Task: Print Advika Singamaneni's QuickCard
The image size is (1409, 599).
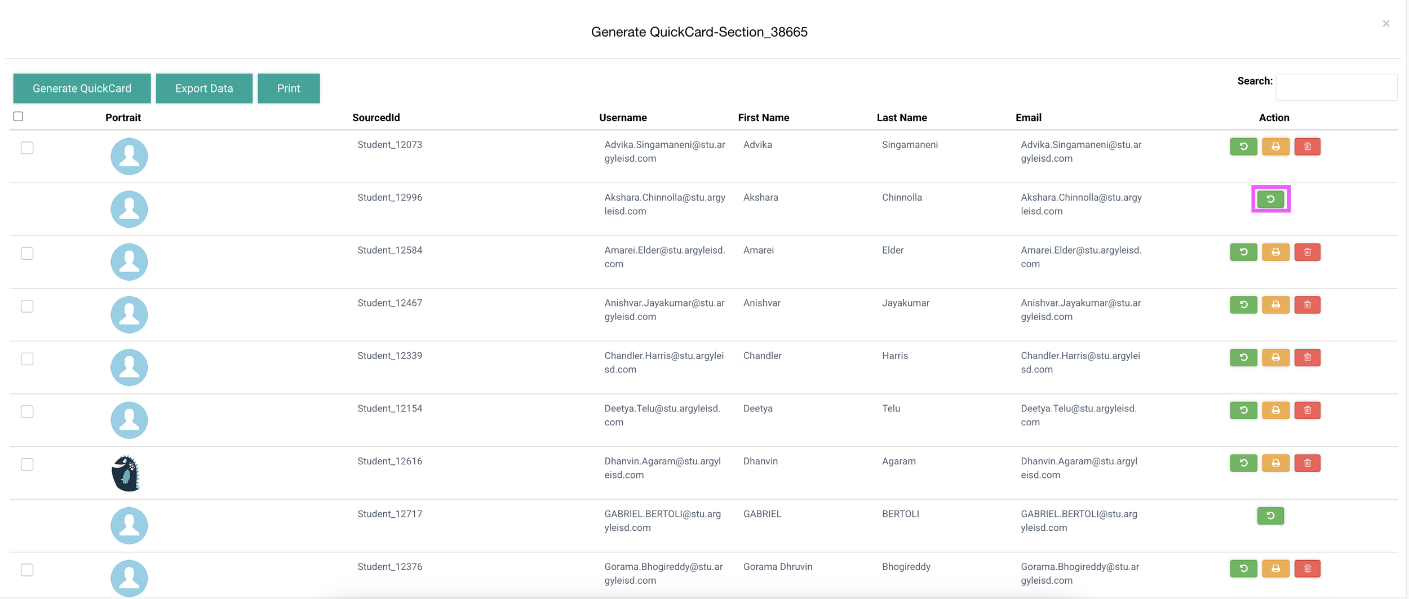Action: 1275,147
